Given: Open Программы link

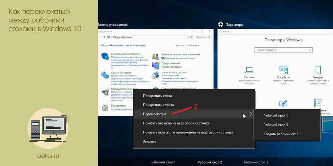Looking at the screenshot, I should (x=118, y=106).
